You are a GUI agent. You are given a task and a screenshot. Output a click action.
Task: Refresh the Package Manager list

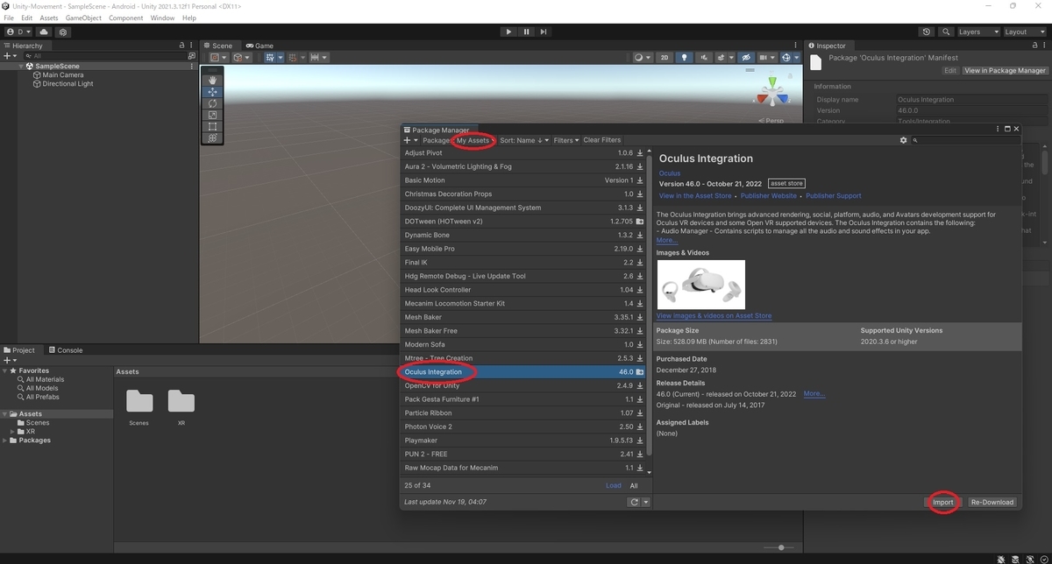[x=634, y=503]
